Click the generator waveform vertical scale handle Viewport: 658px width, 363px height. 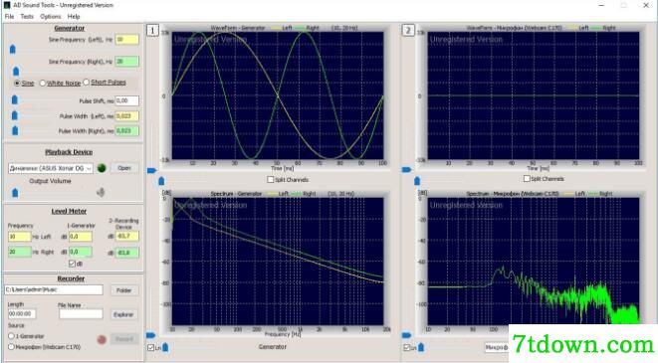[x=152, y=170]
